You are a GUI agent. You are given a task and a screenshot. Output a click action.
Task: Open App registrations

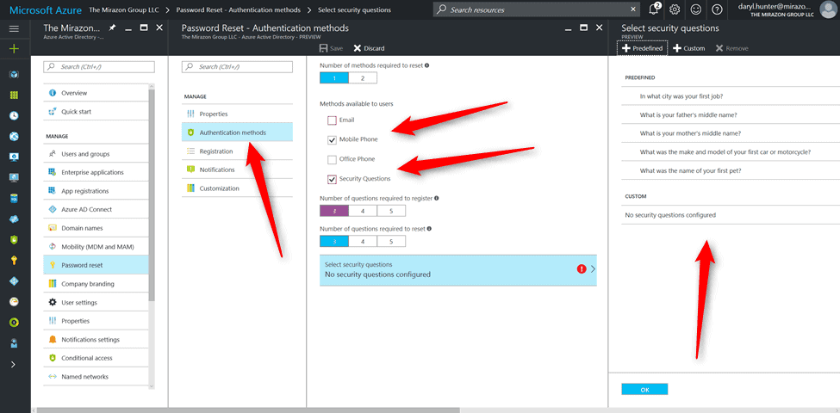96,191
